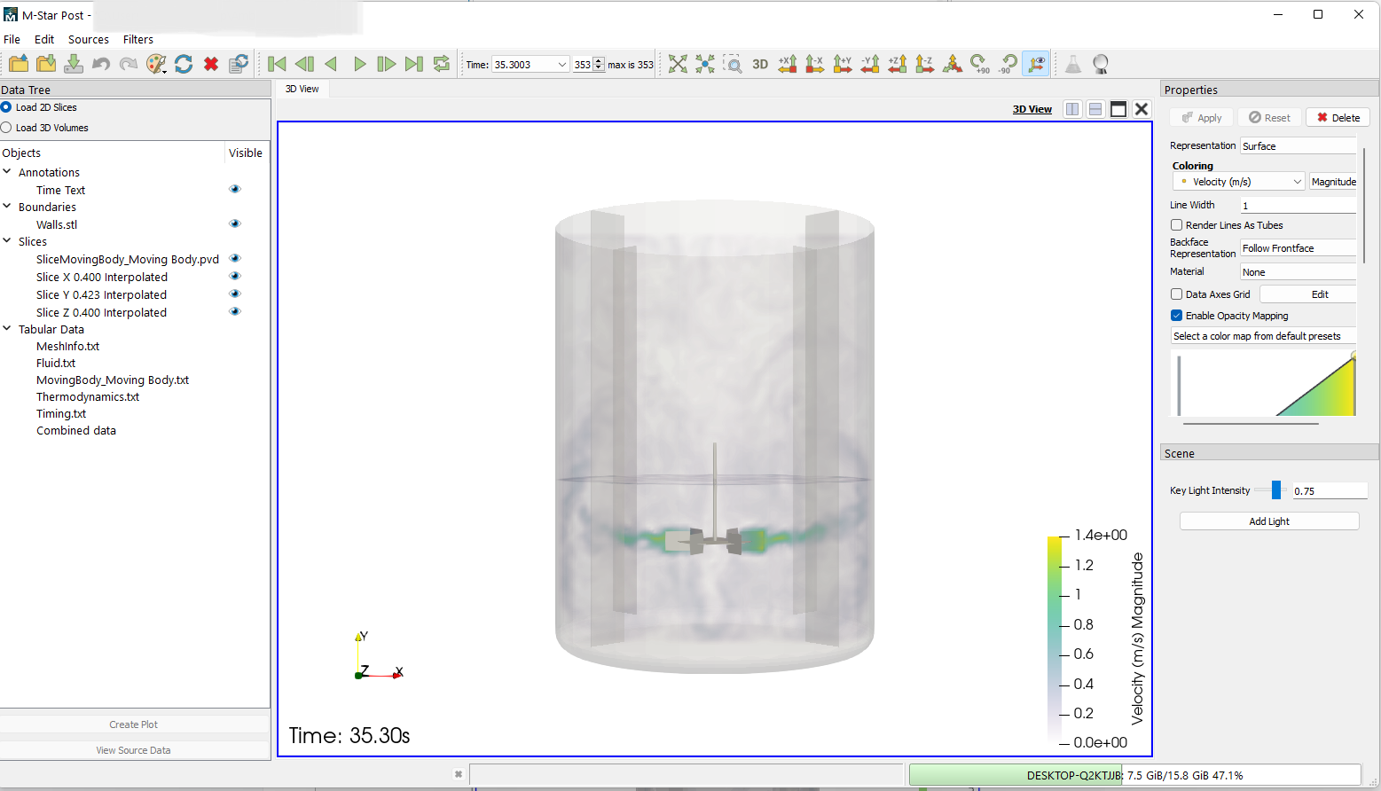Click the download-to-disk export icon
Image resolution: width=1381 pixels, height=791 pixels.
pyautogui.click(x=74, y=64)
